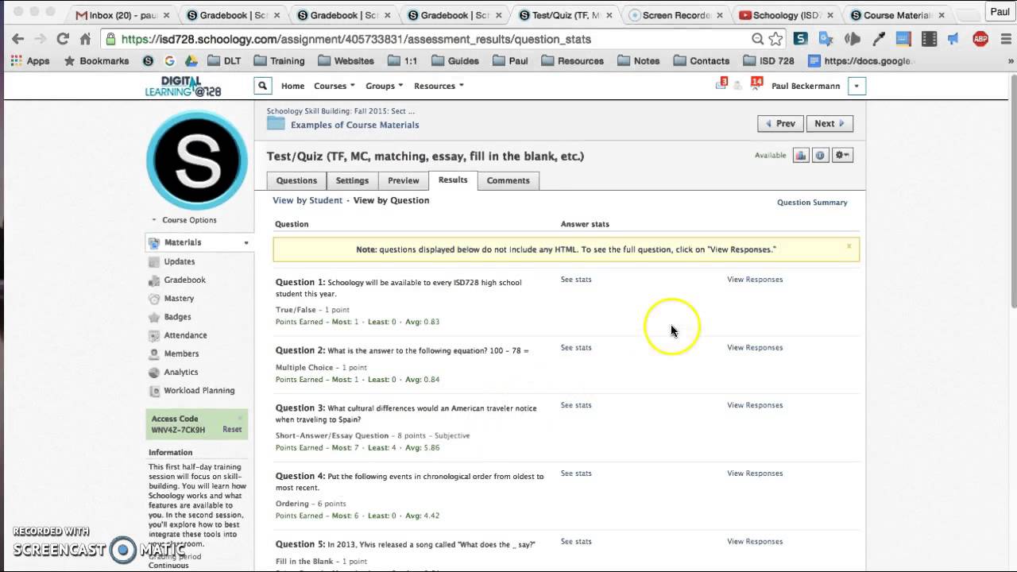Image resolution: width=1017 pixels, height=572 pixels.
Task: Click the Gradebook sidebar icon
Action: tap(154, 280)
